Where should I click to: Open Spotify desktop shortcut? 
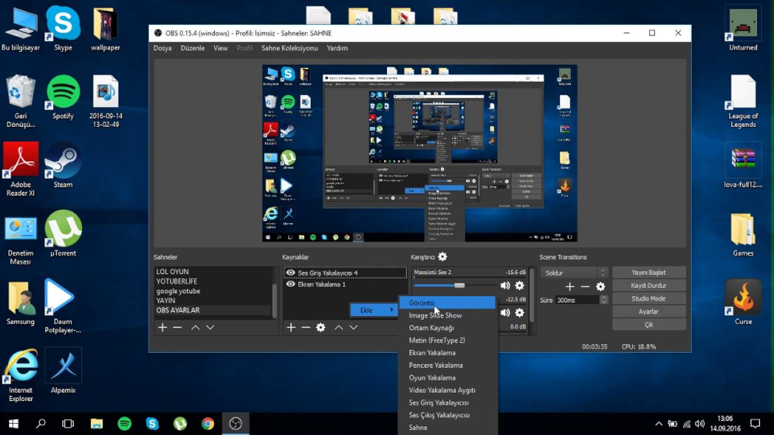[x=63, y=97]
